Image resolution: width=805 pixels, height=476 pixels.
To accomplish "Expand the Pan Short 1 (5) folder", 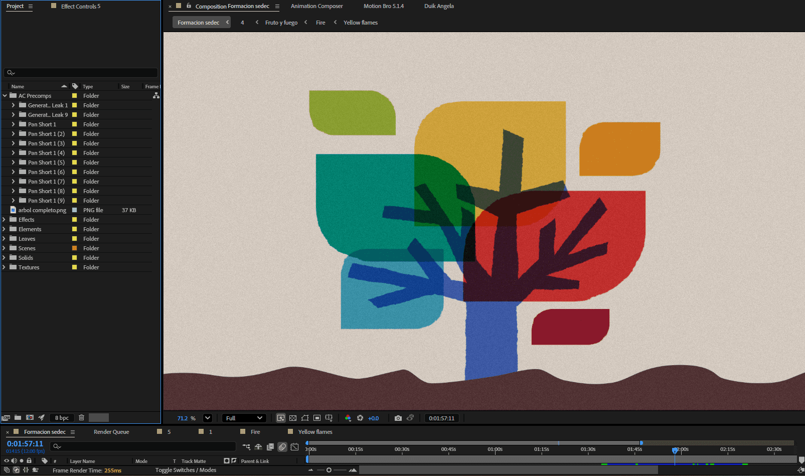I will 13,163.
